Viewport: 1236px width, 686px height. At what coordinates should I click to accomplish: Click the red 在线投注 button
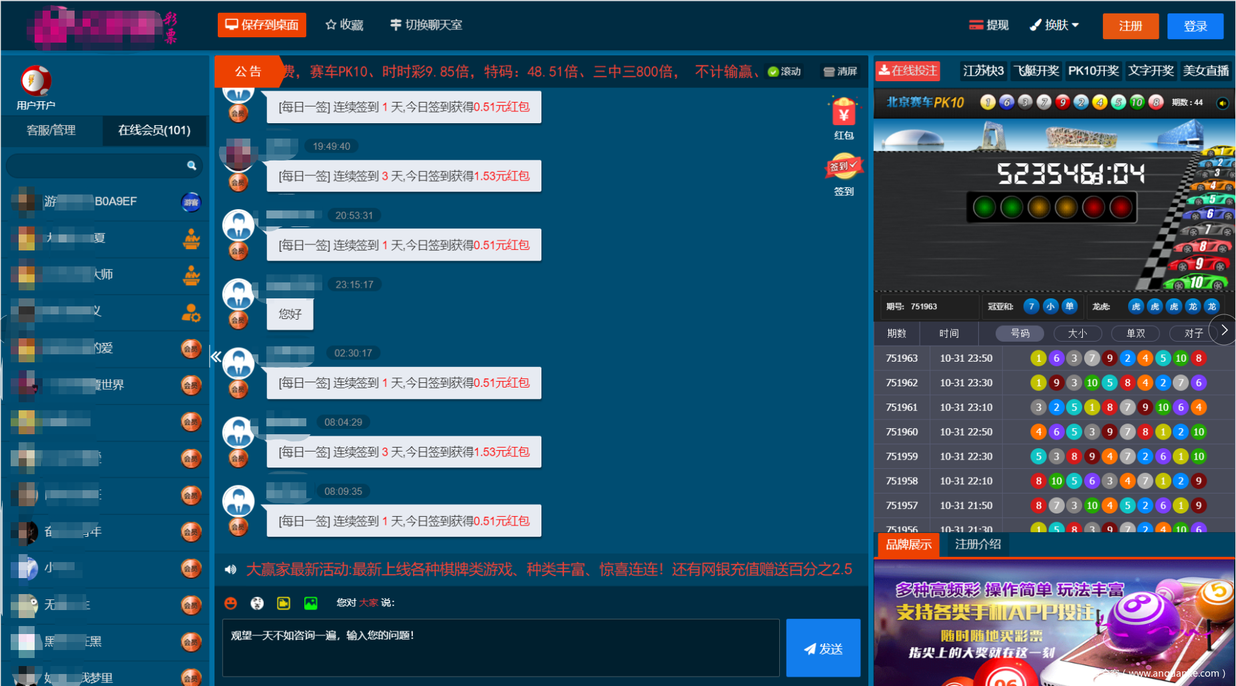tap(908, 71)
